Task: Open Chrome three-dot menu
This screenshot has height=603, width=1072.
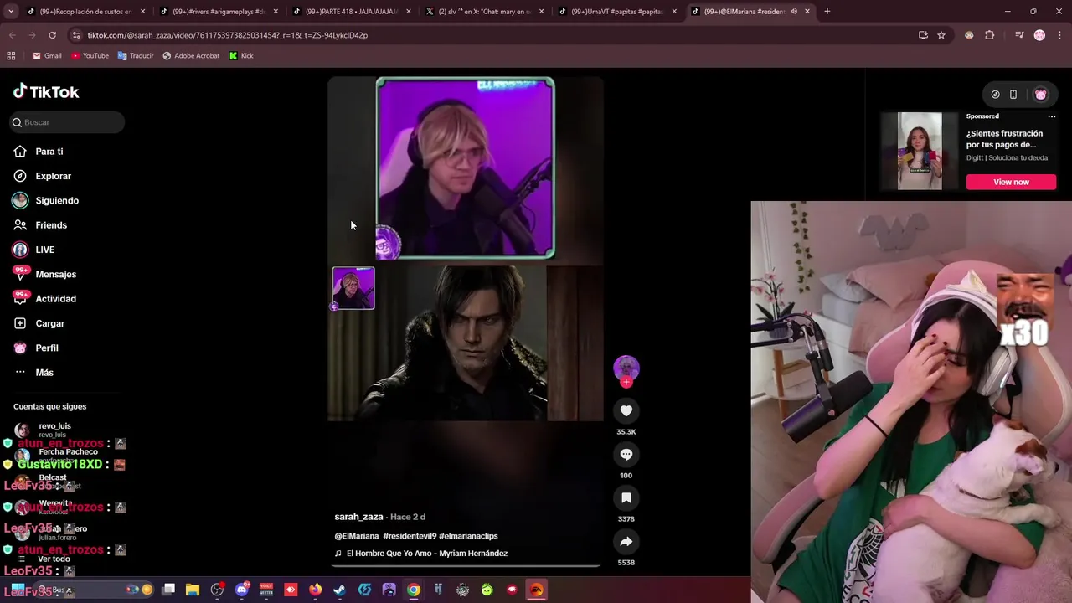Action: pos(1059,35)
